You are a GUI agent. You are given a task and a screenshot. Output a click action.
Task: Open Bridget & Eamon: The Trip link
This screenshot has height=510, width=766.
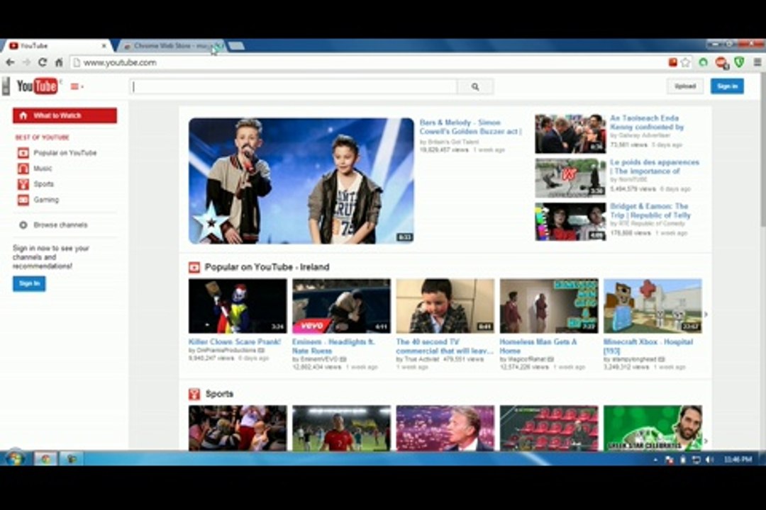pyautogui.click(x=650, y=210)
